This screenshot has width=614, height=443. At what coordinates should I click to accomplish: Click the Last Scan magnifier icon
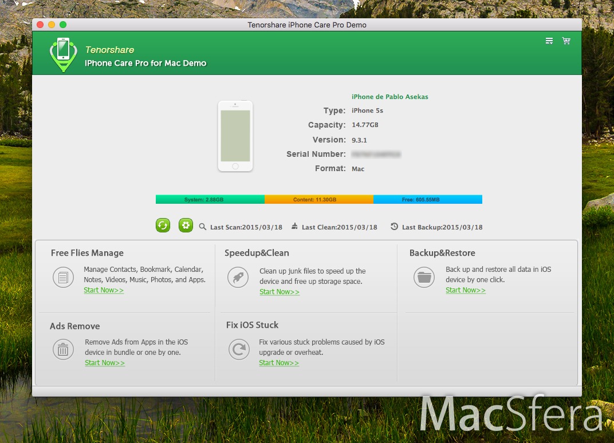(202, 227)
